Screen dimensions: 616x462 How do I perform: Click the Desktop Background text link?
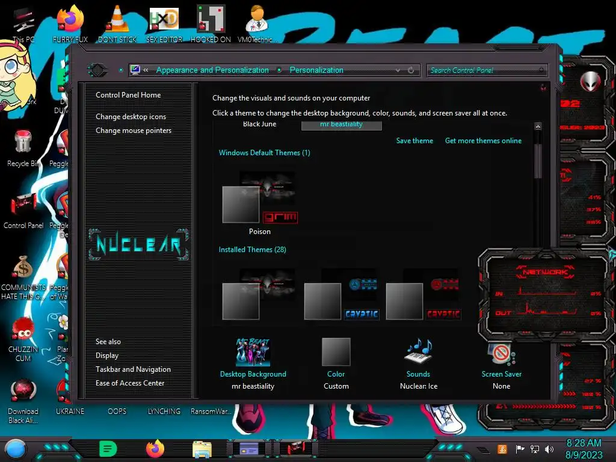coord(253,374)
